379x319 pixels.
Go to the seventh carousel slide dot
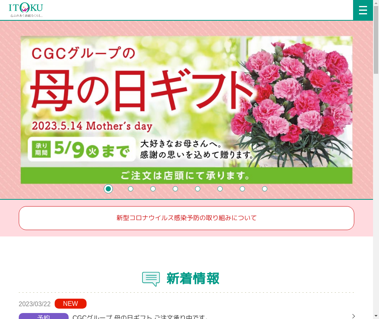pos(242,189)
